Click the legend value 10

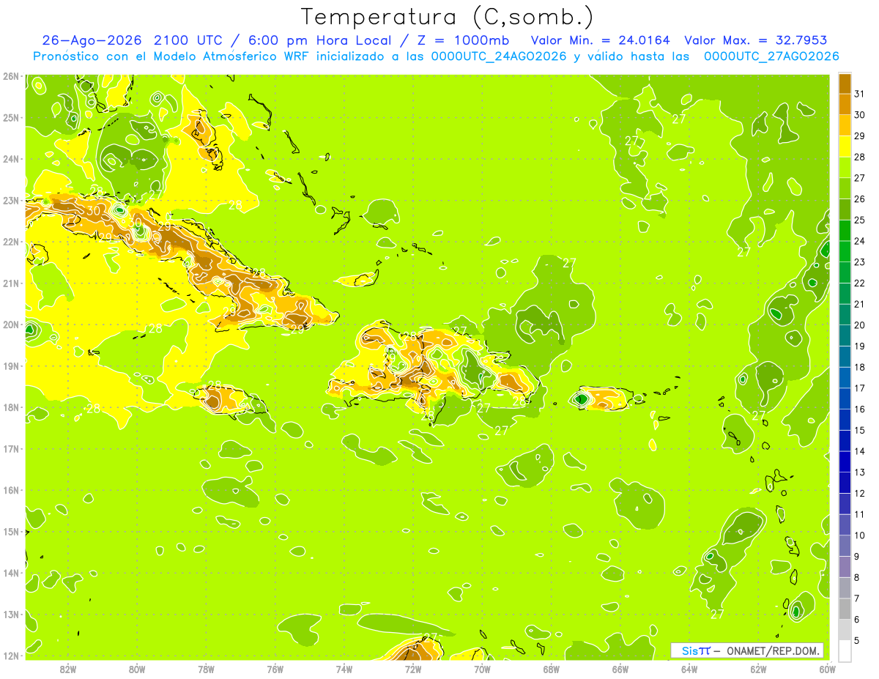[x=861, y=535]
